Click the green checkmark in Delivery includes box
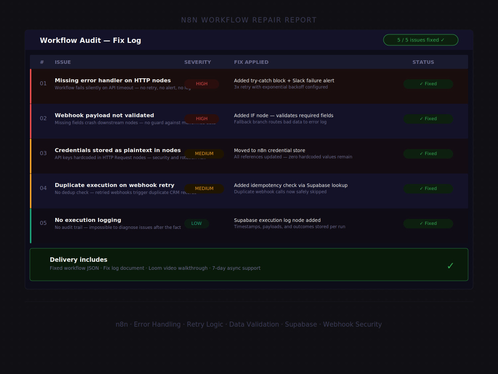Viewport: 498px width, 374px height. pos(450,266)
